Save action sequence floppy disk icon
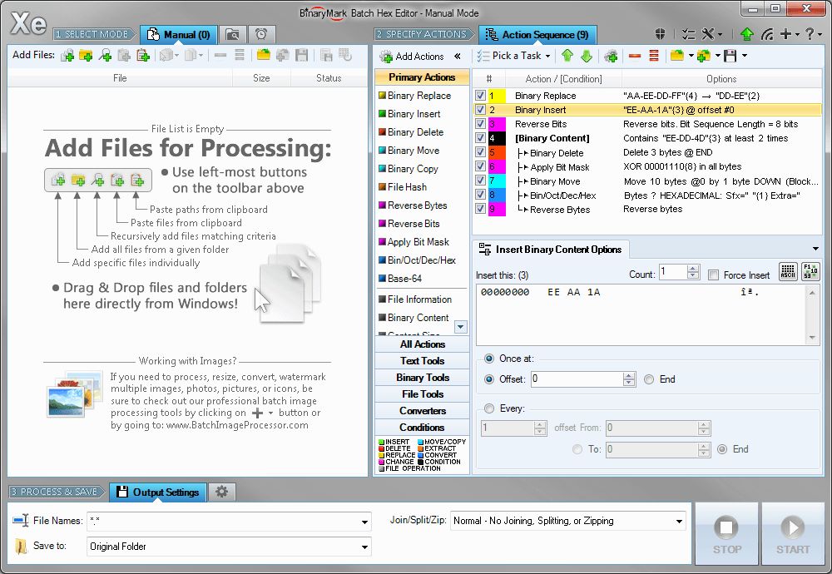This screenshot has height=574, width=832. click(x=730, y=55)
